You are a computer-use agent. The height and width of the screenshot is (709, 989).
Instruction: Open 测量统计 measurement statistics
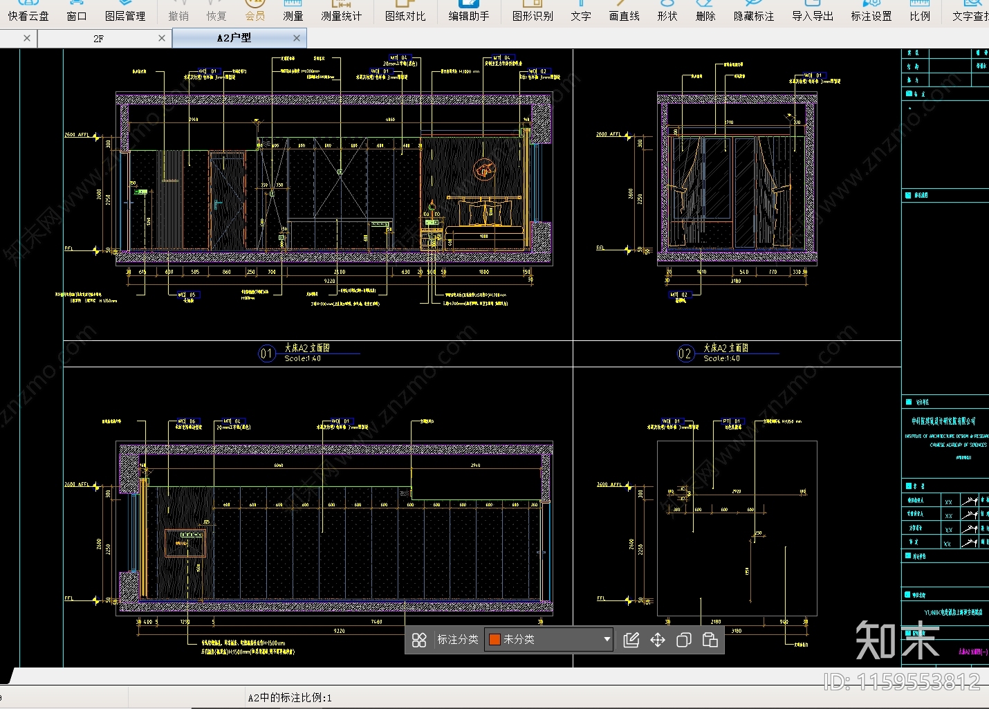tap(342, 12)
